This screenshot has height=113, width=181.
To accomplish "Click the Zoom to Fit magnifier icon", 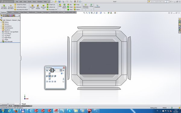I will pos(84,13).
